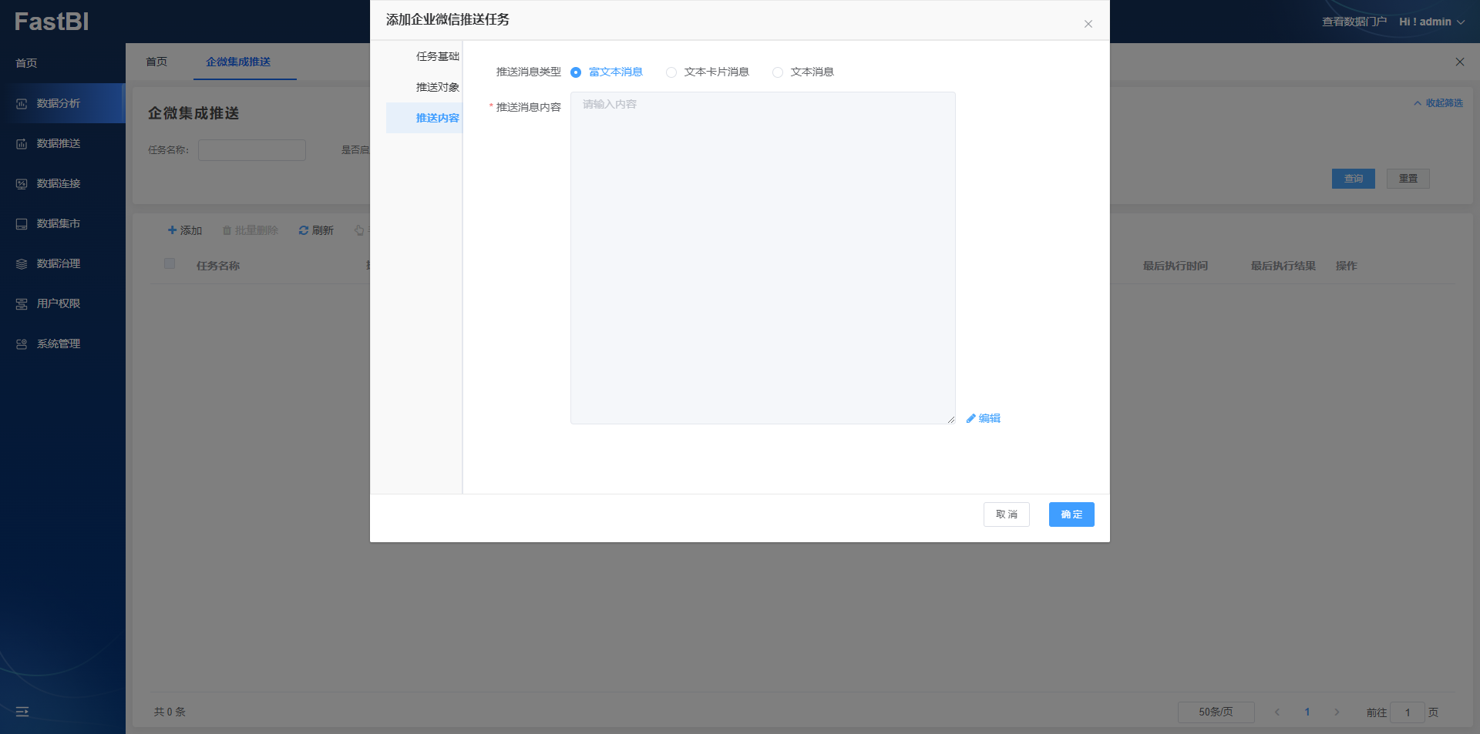
Task: Click the trash icon for 批量删除
Action: pos(227,230)
